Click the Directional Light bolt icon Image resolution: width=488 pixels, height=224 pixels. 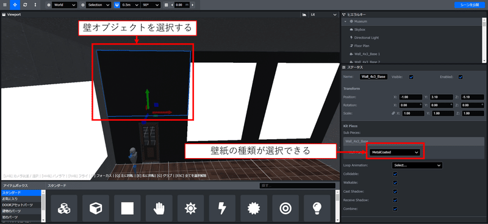351,38
